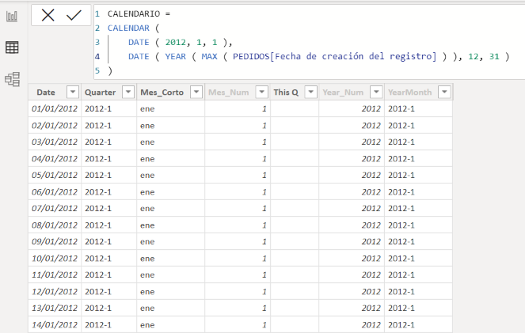Click in the DAX formula line 1 CALENDARIO
Screen dimensions: 525x333
tap(134, 13)
